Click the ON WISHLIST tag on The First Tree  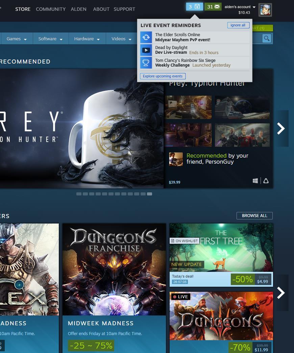tap(185, 241)
